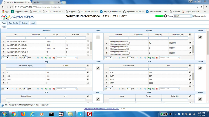Click the Packet Size filter field
The height and width of the screenshot is (117, 209).
pyautogui.click(x=26, y=69)
